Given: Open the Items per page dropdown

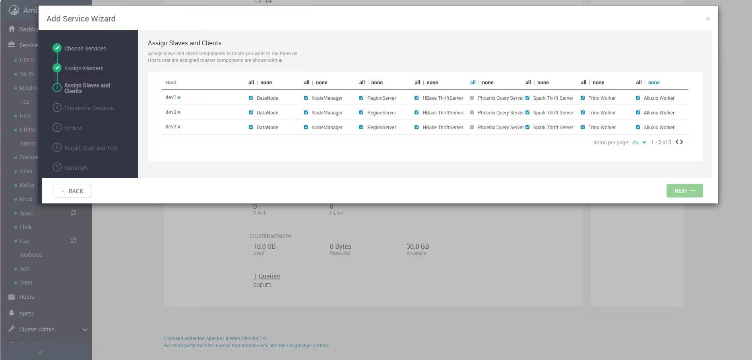Looking at the screenshot, I should (x=639, y=142).
